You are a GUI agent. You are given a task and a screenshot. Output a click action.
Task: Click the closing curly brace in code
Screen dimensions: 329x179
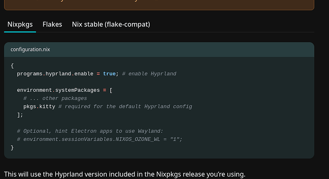pyautogui.click(x=12, y=147)
